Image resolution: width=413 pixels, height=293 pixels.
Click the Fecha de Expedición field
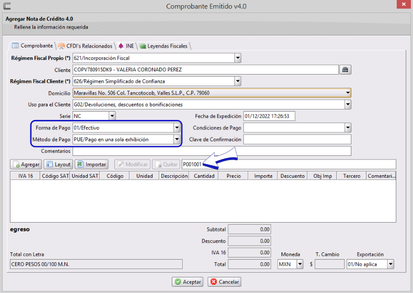tap(269, 116)
